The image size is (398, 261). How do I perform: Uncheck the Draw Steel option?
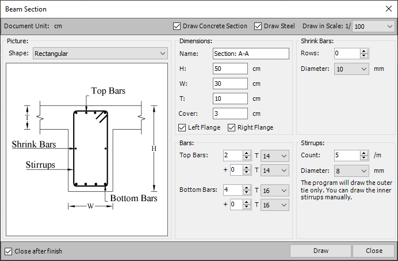[258, 27]
